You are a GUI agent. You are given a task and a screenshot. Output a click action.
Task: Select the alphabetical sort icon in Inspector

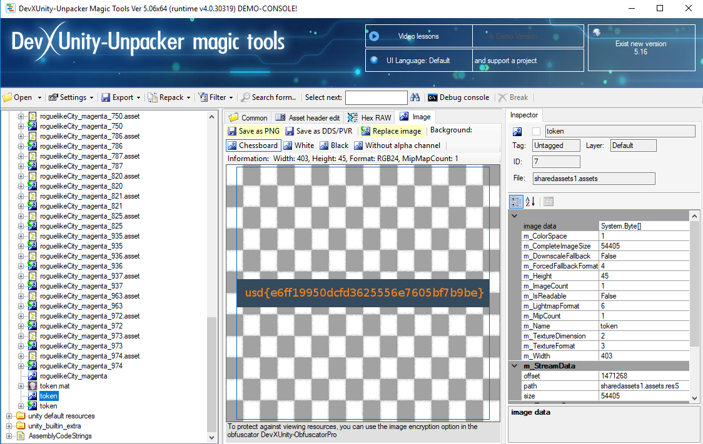point(530,202)
